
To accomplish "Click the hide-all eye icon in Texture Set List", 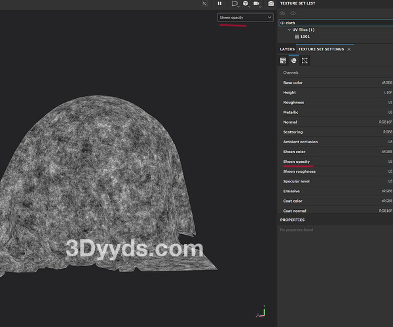I will click(x=284, y=13).
